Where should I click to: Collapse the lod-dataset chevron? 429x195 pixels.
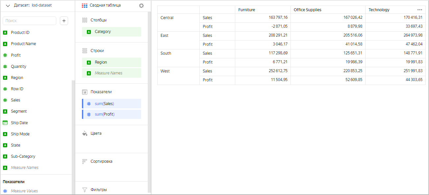[x=8, y=6]
